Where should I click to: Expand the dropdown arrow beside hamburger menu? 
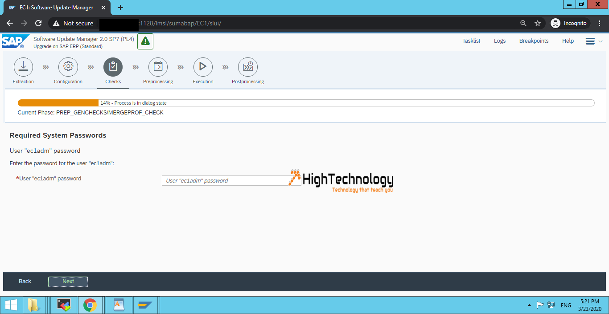[x=601, y=41]
